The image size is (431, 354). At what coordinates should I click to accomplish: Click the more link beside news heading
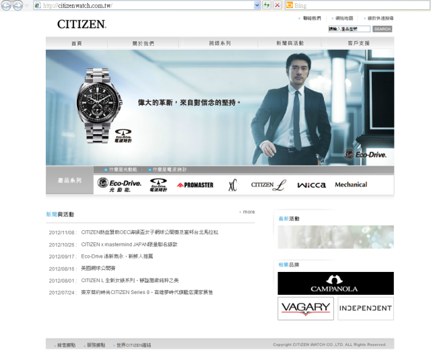[248, 212]
